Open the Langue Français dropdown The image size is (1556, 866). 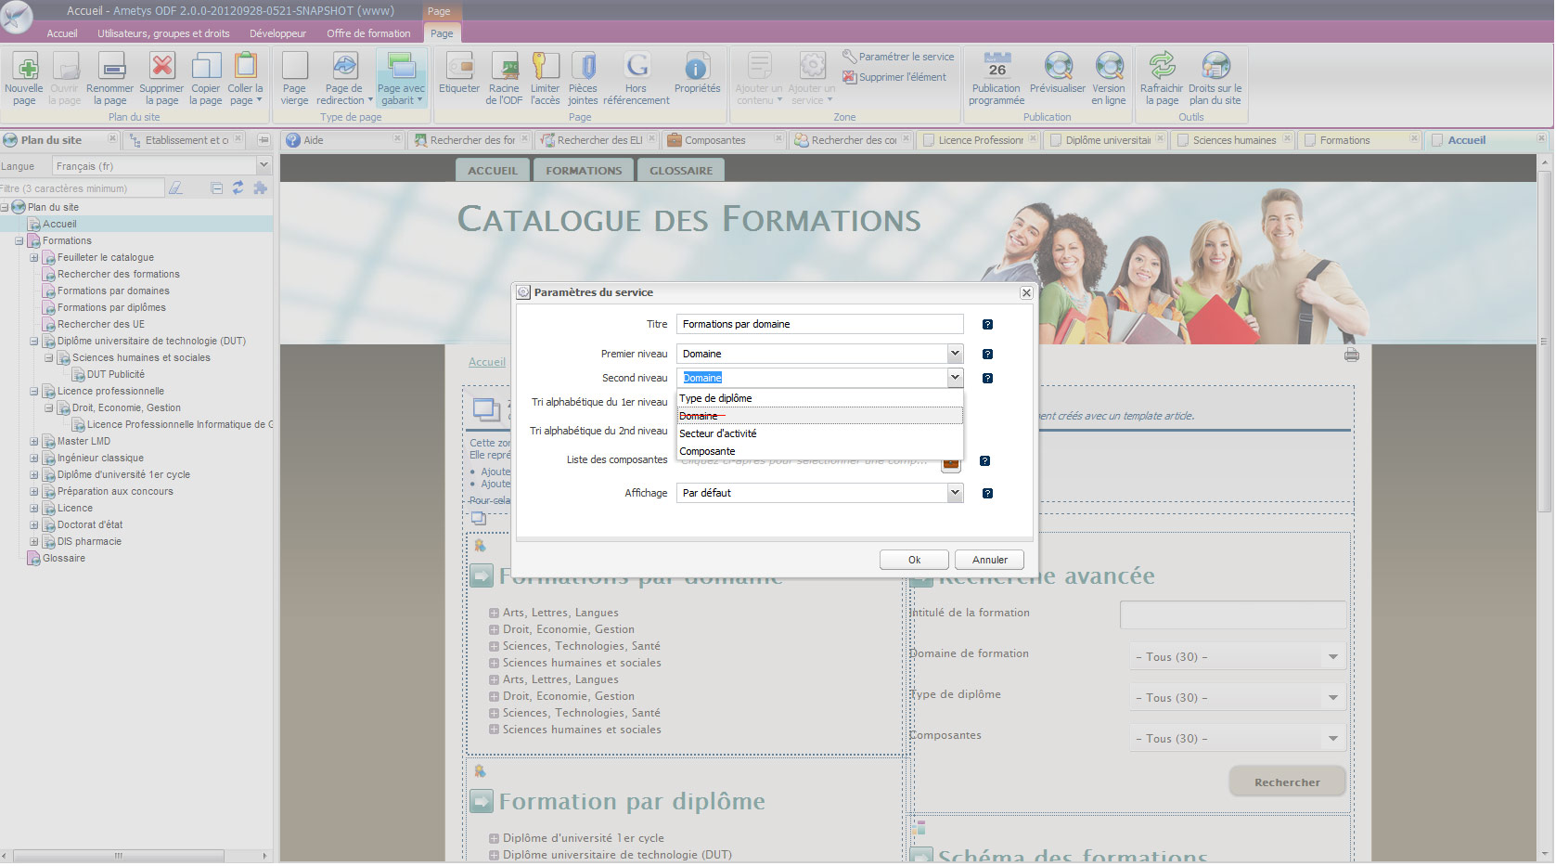[x=264, y=166]
